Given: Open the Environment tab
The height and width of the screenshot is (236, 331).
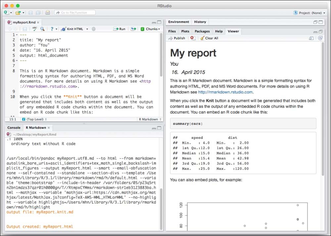Looking at the screenshot, I should 179,22.
